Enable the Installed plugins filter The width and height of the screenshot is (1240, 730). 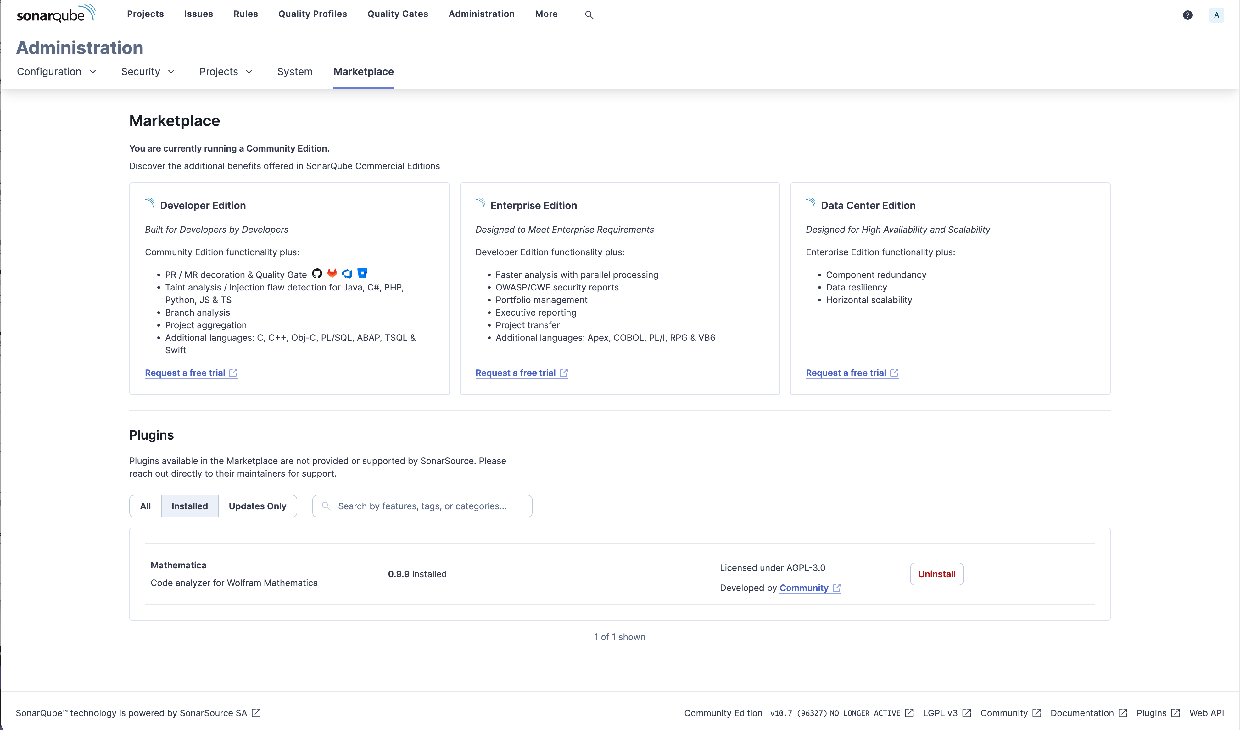(x=189, y=506)
